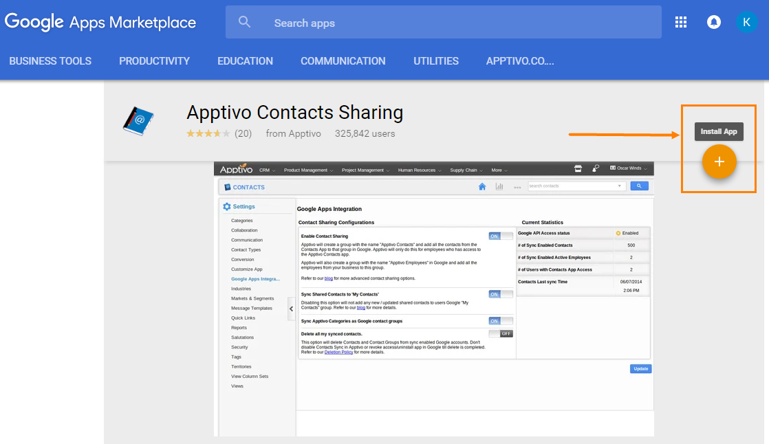This screenshot has width=769, height=444.
Task: Toggle Sync Shared Contacts to My Contacts
Action: pyautogui.click(x=501, y=294)
